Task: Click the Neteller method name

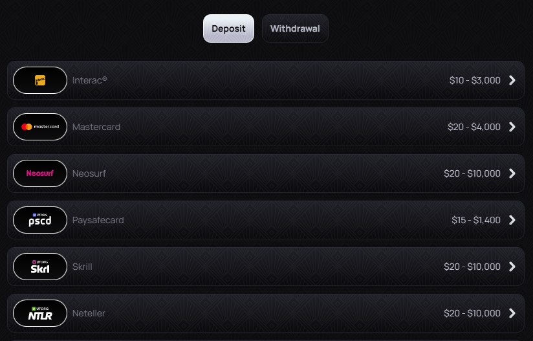Action: (89, 313)
